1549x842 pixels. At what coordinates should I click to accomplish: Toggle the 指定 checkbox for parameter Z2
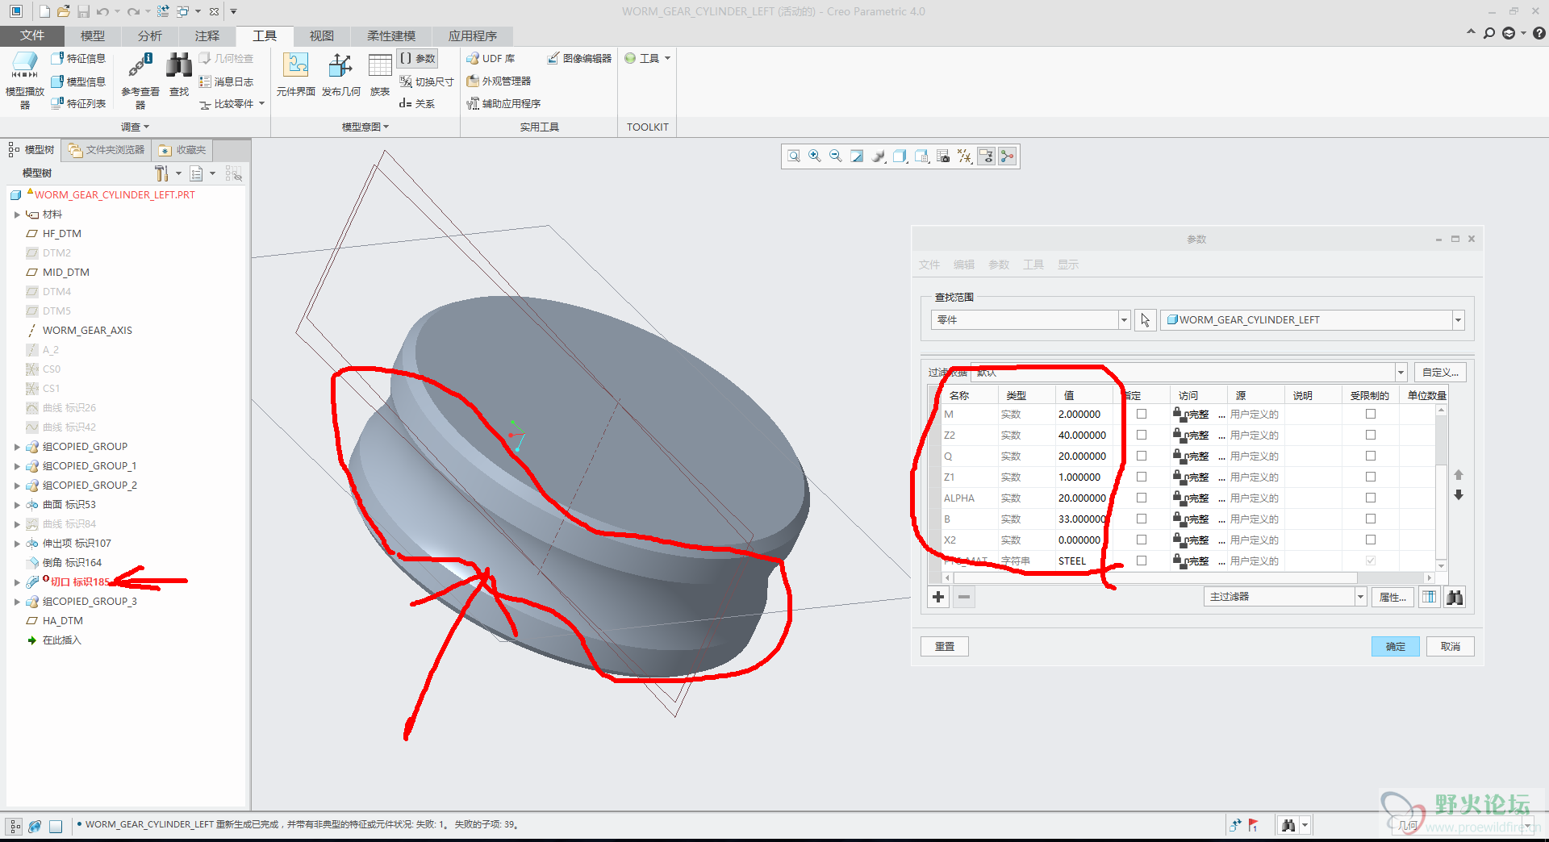[x=1141, y=435]
